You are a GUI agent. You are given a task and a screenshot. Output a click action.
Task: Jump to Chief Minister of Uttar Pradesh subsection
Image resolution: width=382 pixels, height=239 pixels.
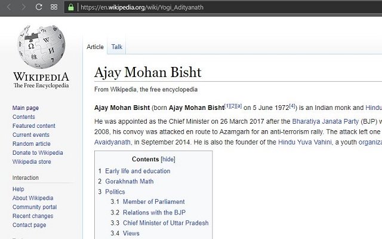(x=166, y=223)
